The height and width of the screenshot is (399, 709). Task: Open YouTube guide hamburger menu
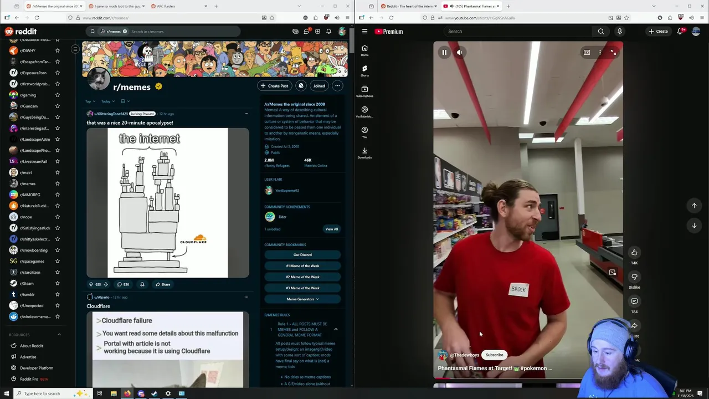(364, 32)
